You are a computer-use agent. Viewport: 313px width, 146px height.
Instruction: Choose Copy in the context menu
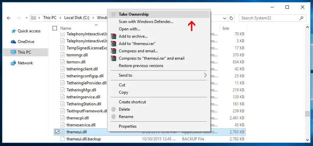pos(159,92)
